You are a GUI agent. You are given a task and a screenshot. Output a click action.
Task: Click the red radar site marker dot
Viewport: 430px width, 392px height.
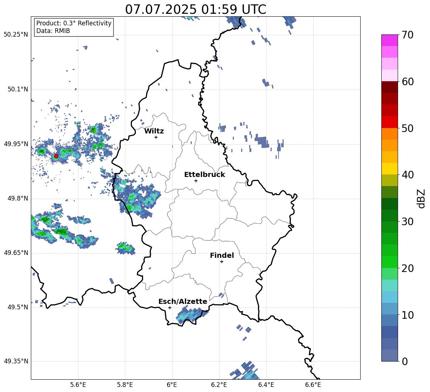pyautogui.click(x=56, y=156)
